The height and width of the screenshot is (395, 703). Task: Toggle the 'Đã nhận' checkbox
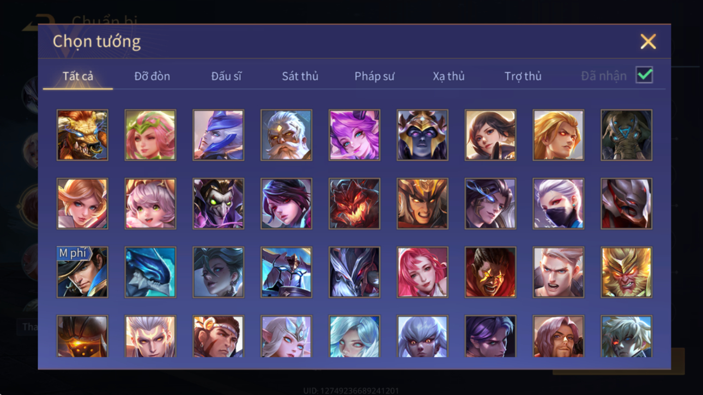coord(644,76)
